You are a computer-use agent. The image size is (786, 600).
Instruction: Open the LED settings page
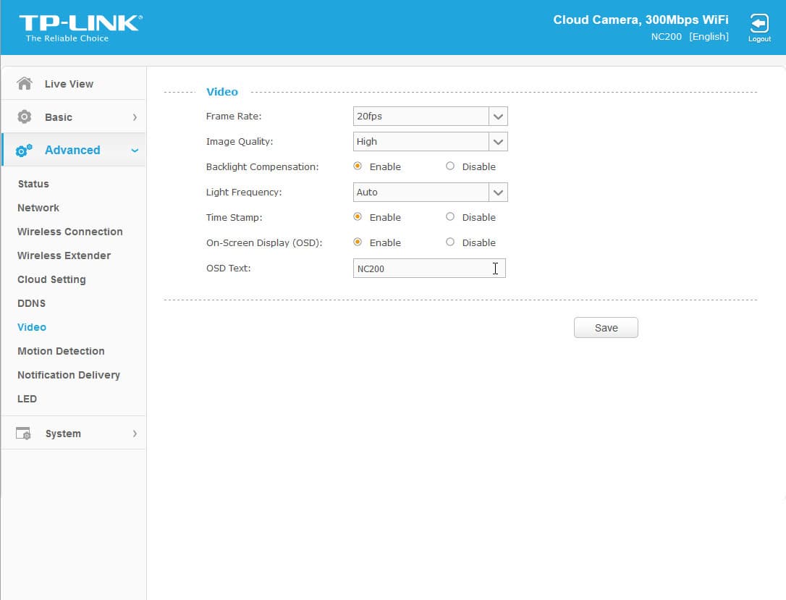27,399
